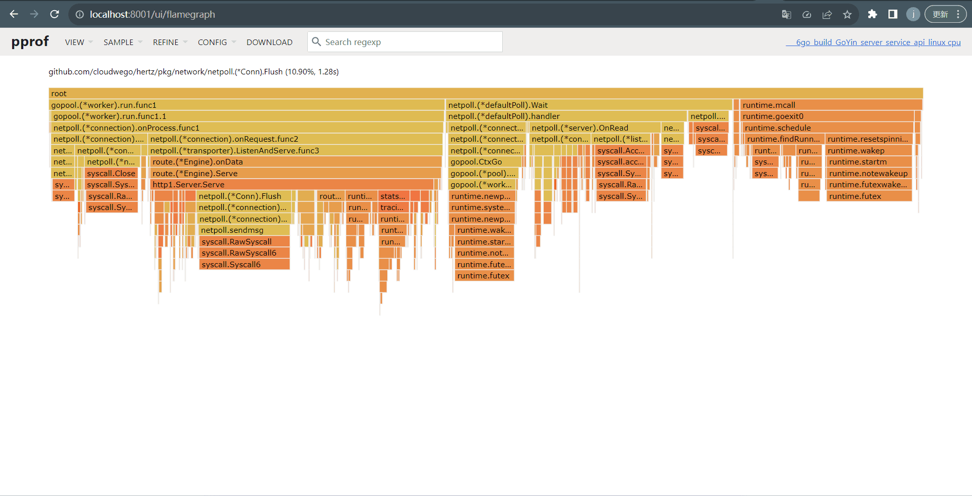
Task: Focus the Search regexp field
Action: [405, 42]
